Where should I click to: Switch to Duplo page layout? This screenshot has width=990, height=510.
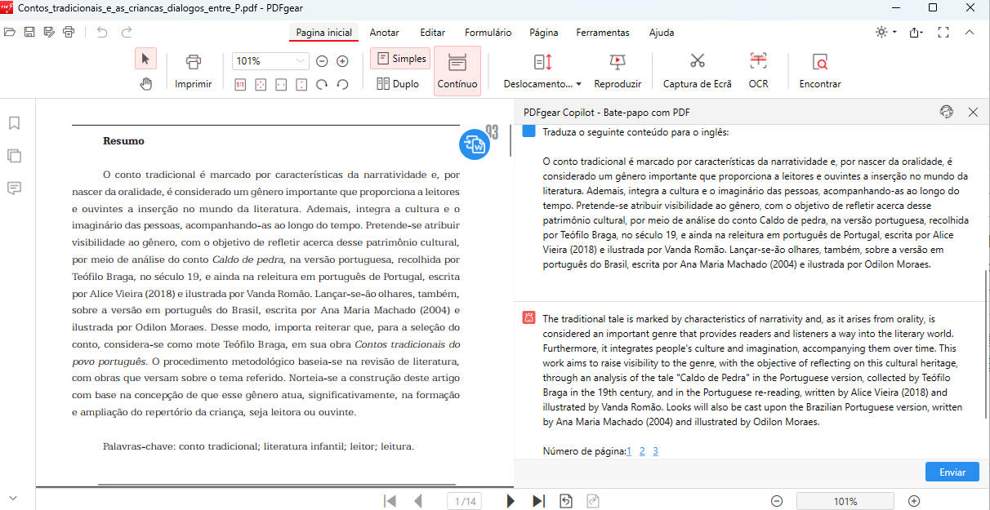(399, 83)
